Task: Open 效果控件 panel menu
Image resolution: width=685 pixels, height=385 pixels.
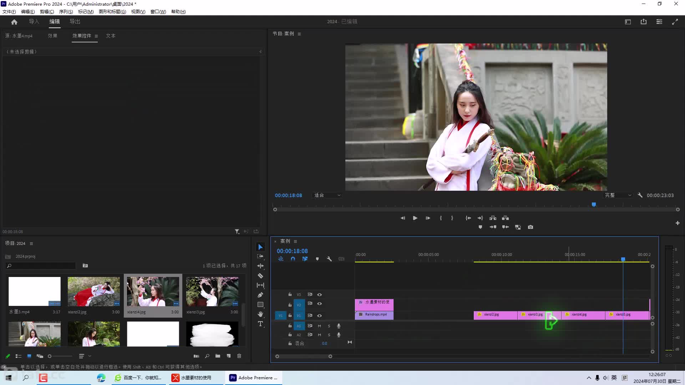Action: click(96, 36)
